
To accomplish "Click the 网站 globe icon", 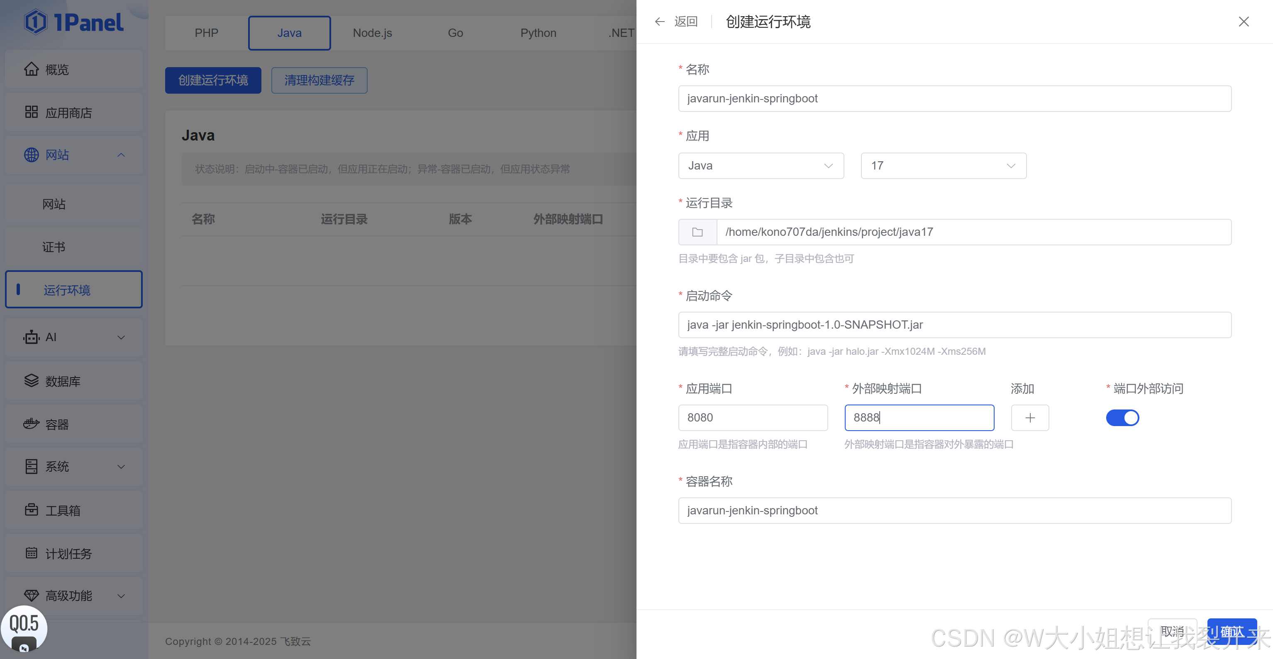I will (31, 155).
